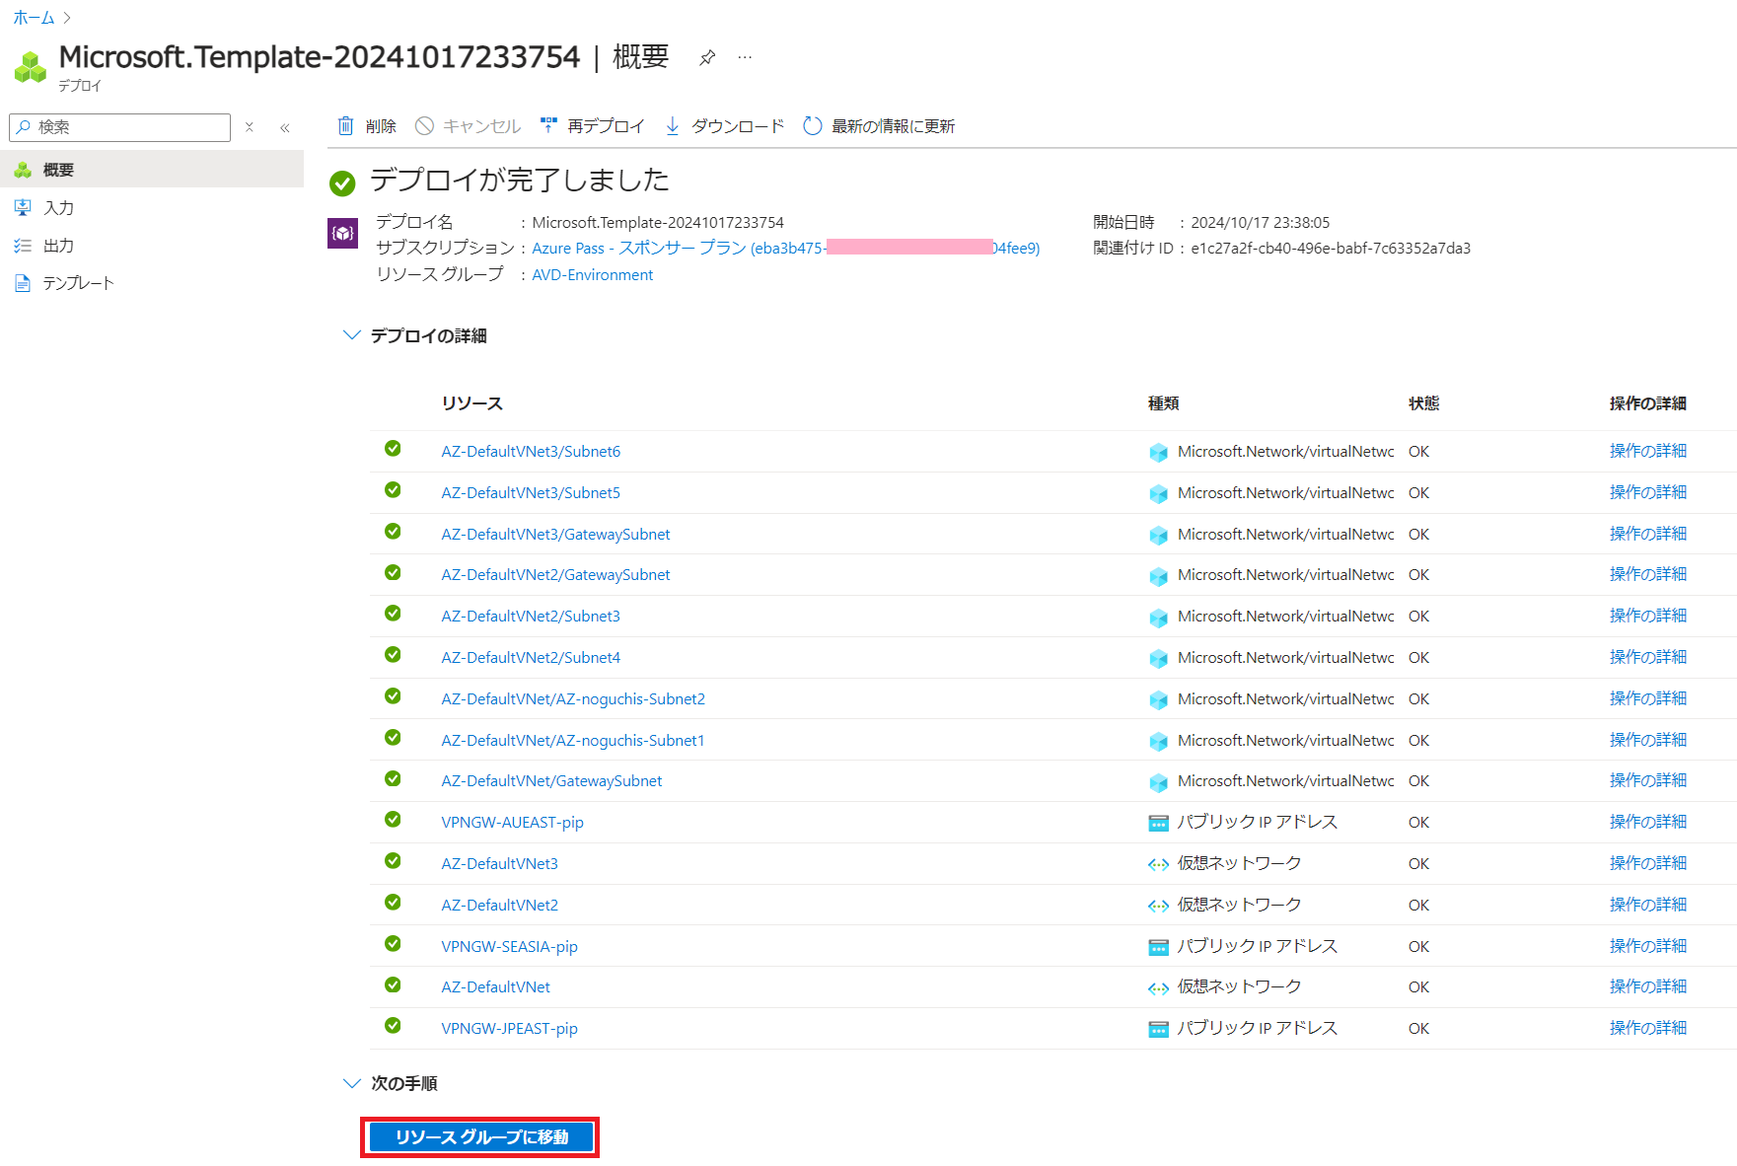
Task: Click the magnifier icon in the search box
Action: (24, 126)
